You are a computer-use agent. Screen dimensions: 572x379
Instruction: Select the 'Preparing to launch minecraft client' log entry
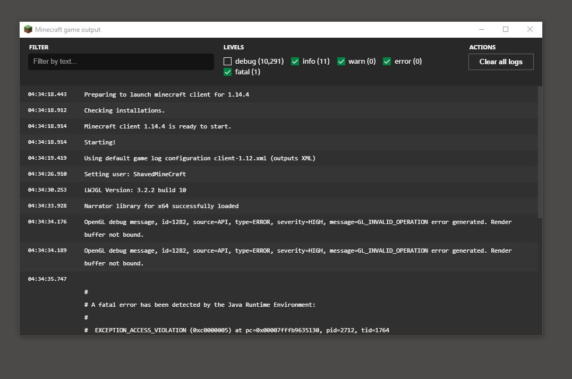tap(166, 94)
